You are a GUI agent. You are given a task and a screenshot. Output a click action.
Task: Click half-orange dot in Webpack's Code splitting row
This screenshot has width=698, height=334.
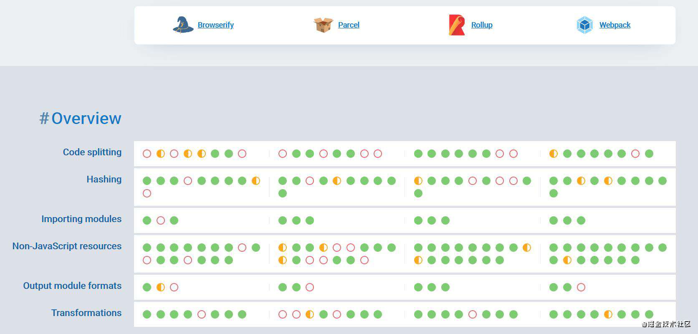pyautogui.click(x=554, y=154)
